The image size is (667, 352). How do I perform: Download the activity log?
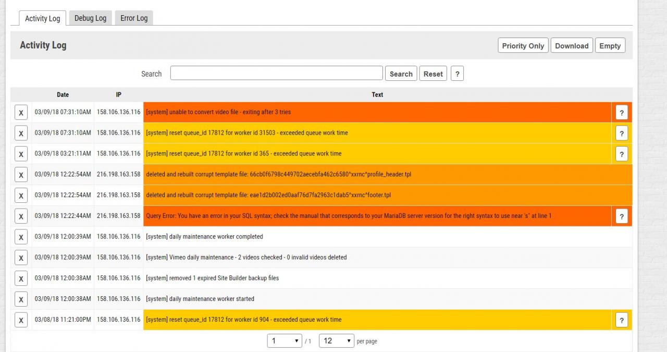[x=571, y=46]
